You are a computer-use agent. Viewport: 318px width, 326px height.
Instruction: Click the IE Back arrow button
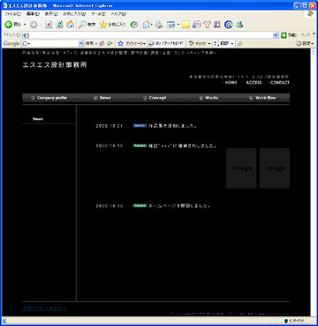tap(9, 25)
